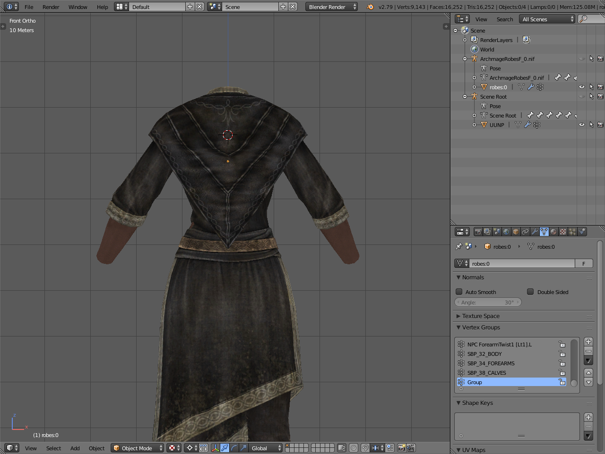Open the 3D viewport Add menu
The image size is (605, 454).
click(75, 448)
